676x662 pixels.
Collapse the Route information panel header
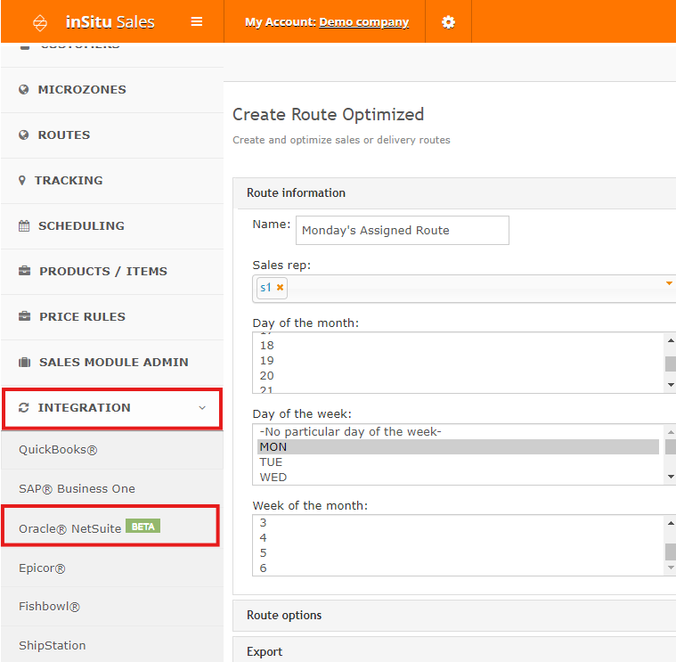(454, 192)
